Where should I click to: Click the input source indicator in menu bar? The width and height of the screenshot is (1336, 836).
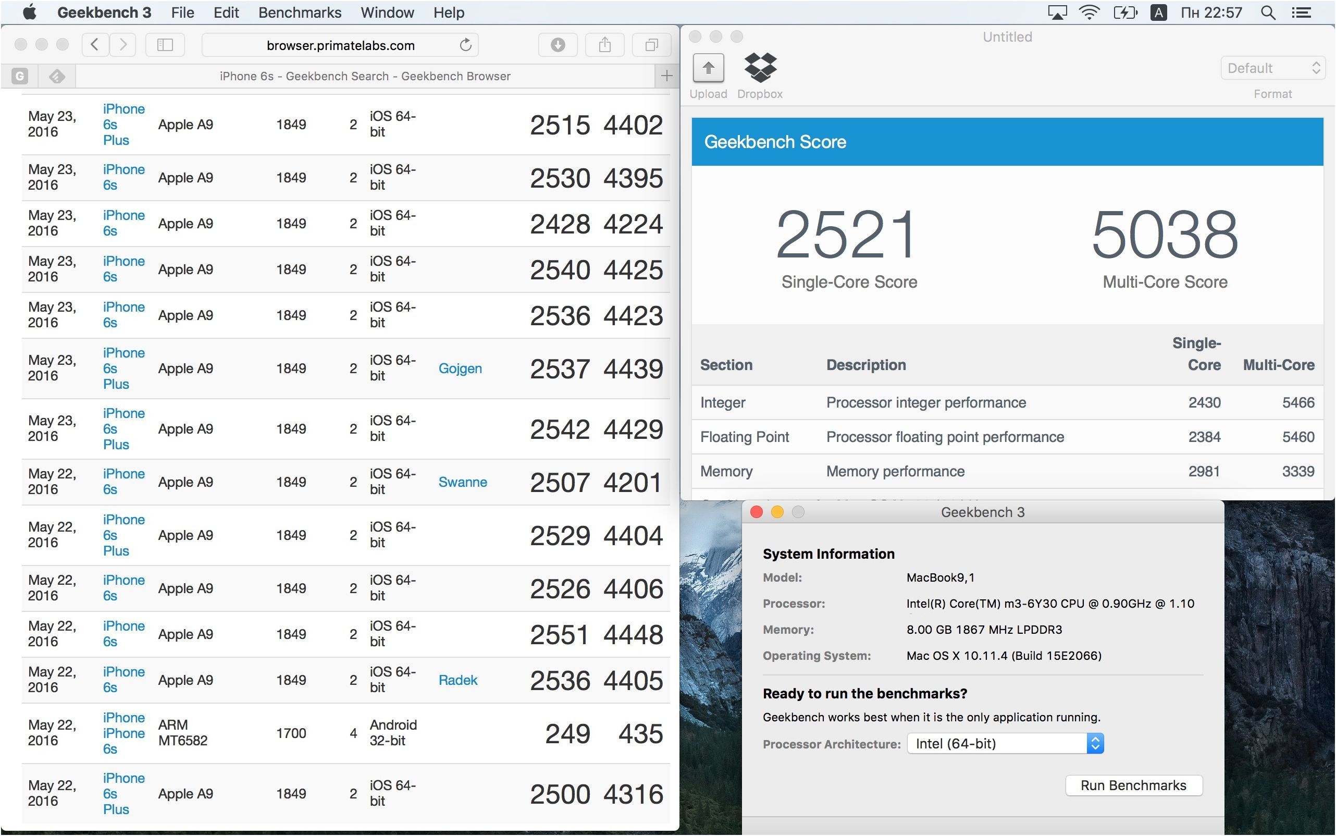(x=1158, y=12)
